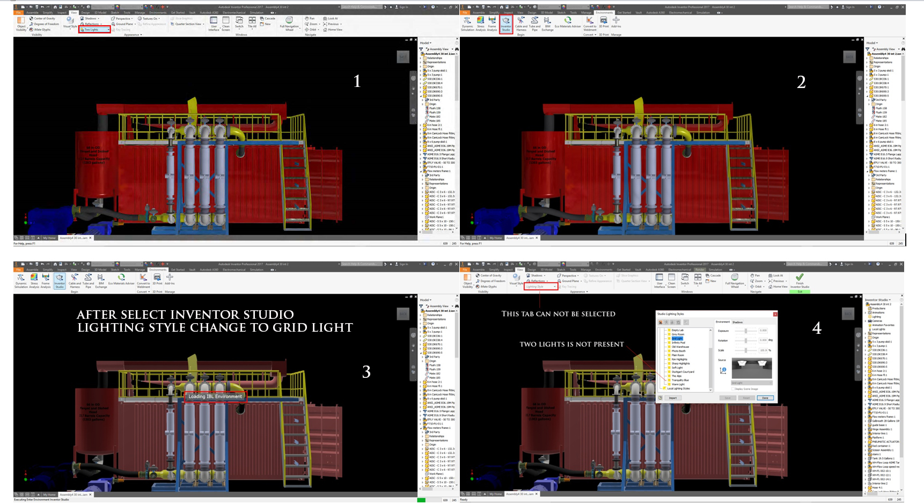924x504 pixels.
Task: Click new lighting style icon in Studio Lighting Styles dialog
Action: coord(661,322)
